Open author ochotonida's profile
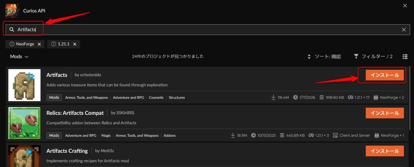Image resolution: width=414 pixels, height=167 pixels. [x=90, y=75]
